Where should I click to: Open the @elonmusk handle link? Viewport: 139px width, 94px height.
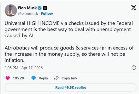[28, 14]
